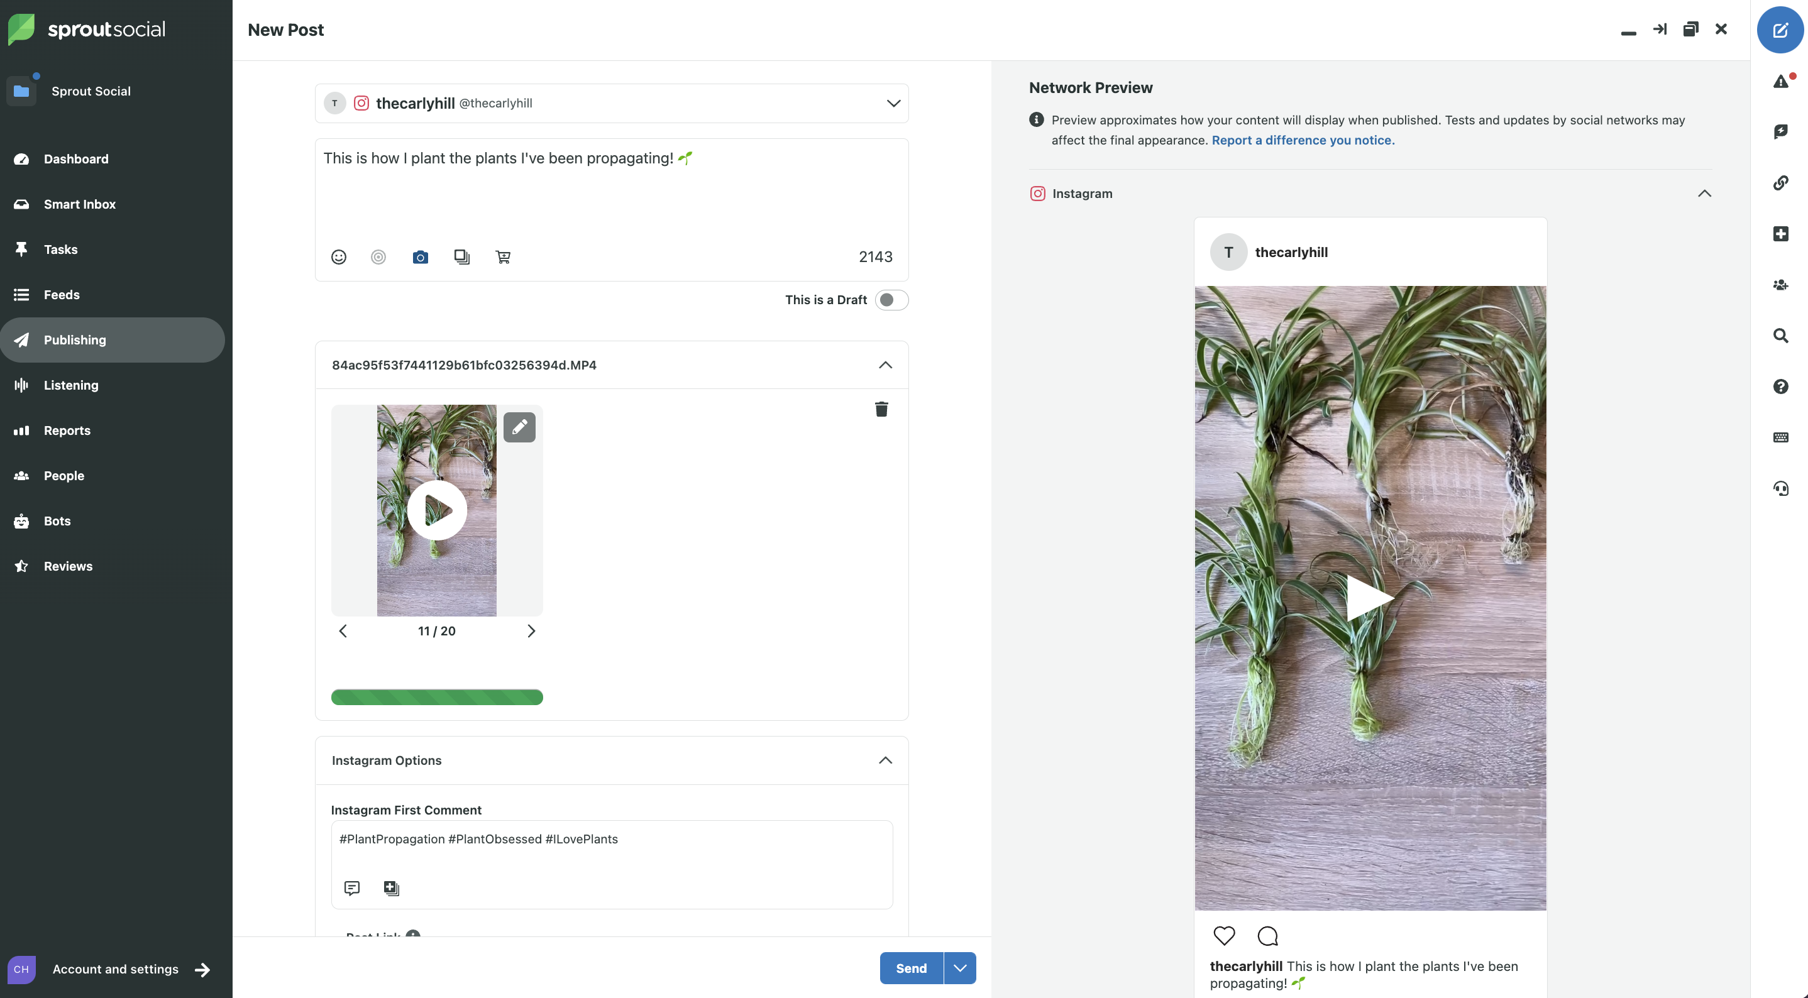
Task: Delete the video with the trash icon
Action: point(881,409)
